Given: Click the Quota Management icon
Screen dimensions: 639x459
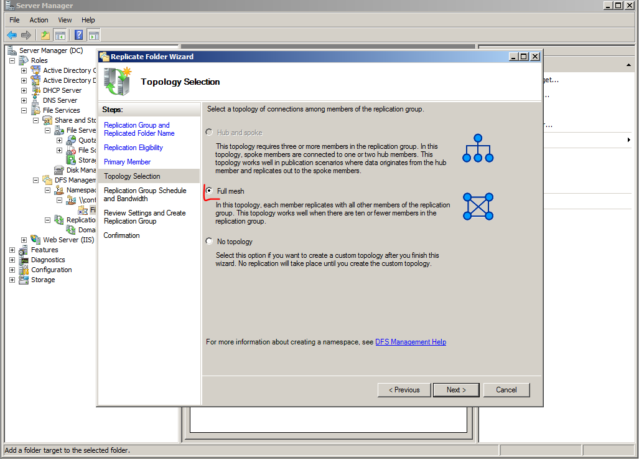Looking at the screenshot, I should click(71, 140).
